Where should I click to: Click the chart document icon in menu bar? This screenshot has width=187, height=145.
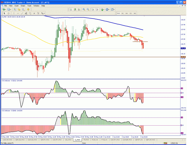pos(2,6)
